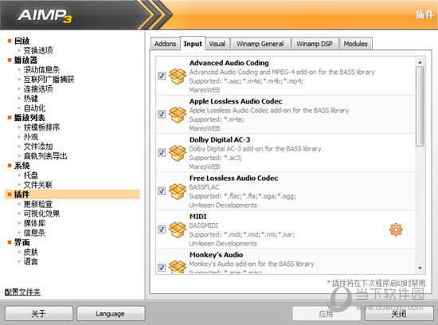Open 托盘 tray settings page
Screen dimensions: 438x325
tap(31, 175)
